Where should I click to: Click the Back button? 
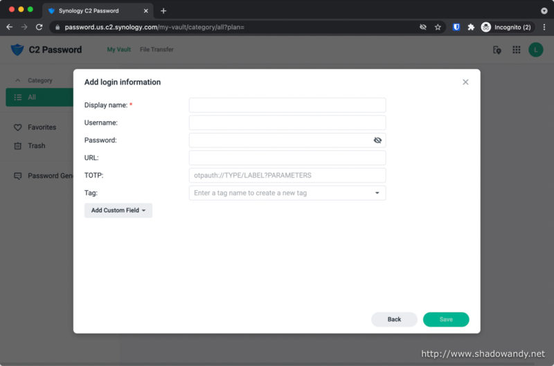(x=394, y=320)
